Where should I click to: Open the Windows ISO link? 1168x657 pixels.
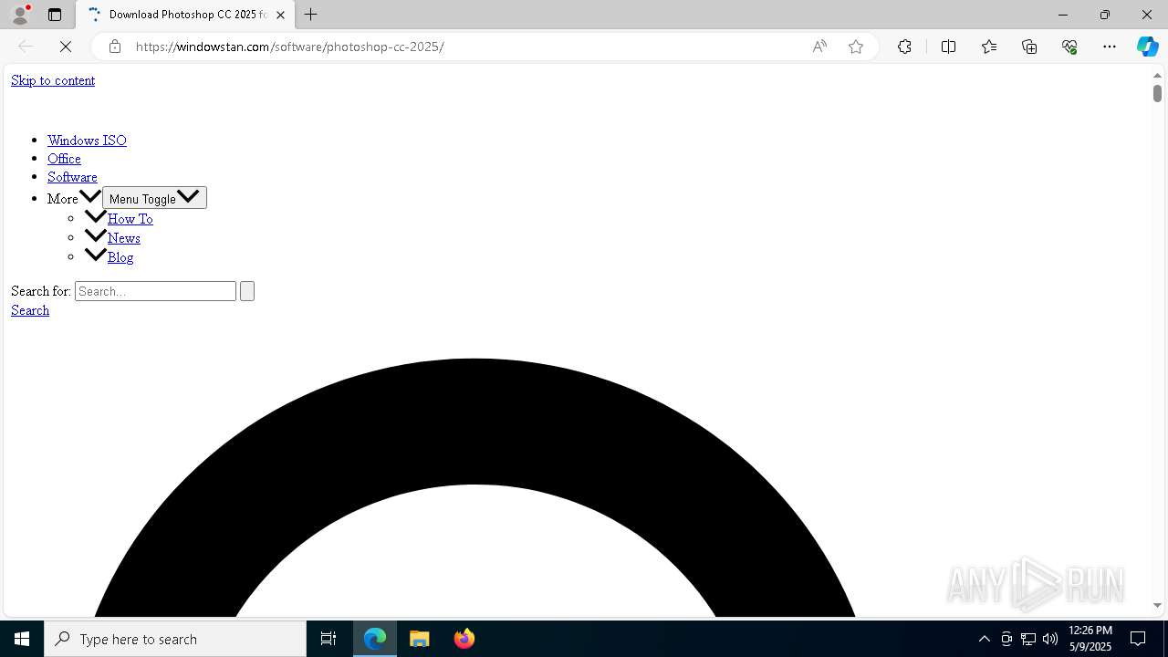click(x=87, y=141)
